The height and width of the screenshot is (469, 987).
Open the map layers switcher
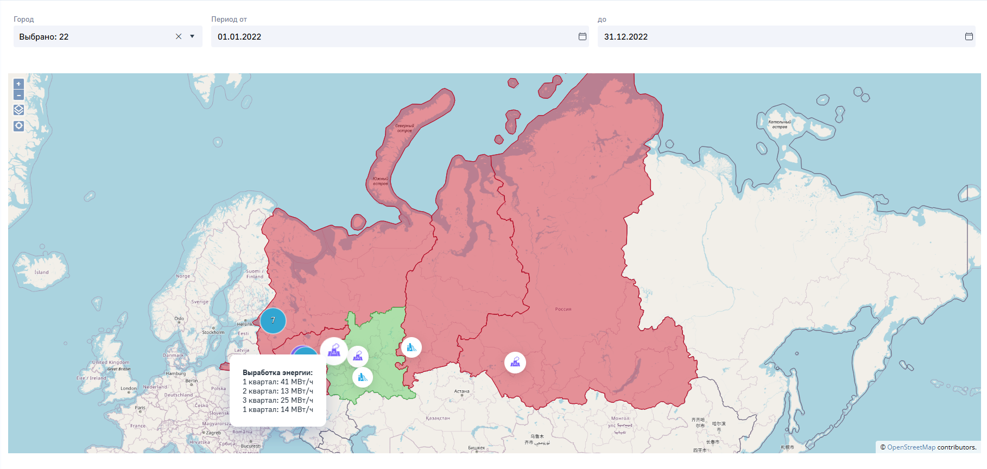tap(18, 110)
